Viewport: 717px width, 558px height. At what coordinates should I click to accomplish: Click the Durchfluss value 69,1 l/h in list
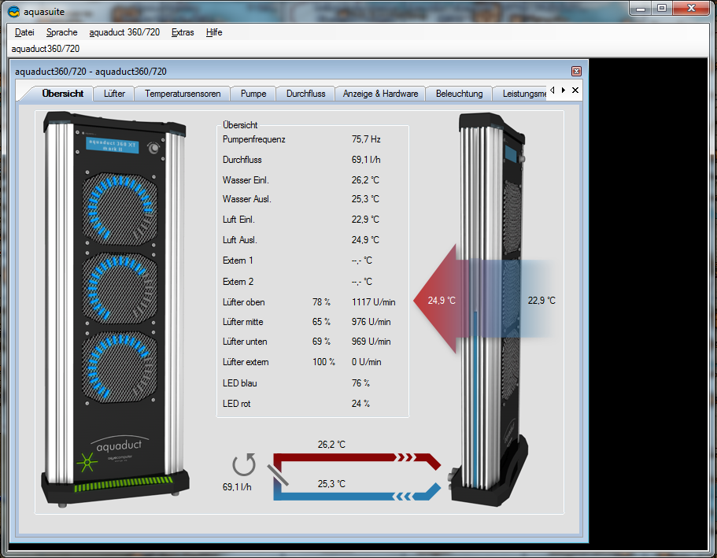point(366,160)
